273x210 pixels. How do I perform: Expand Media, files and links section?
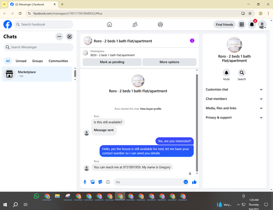click(x=234, y=108)
